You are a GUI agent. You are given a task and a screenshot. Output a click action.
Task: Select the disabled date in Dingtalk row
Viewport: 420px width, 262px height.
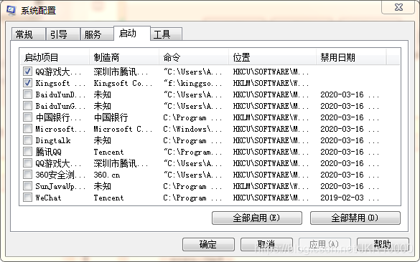click(350, 140)
